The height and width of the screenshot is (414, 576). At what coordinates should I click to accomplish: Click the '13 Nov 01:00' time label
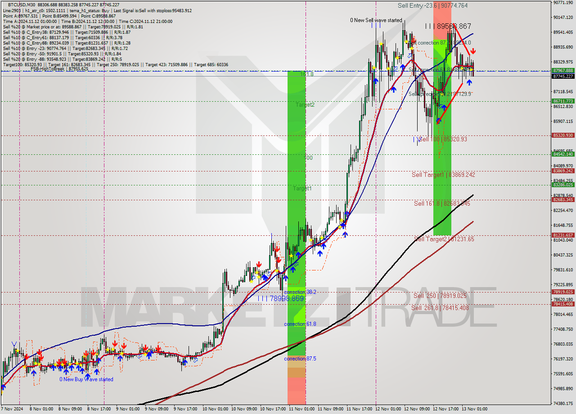tap(473, 409)
